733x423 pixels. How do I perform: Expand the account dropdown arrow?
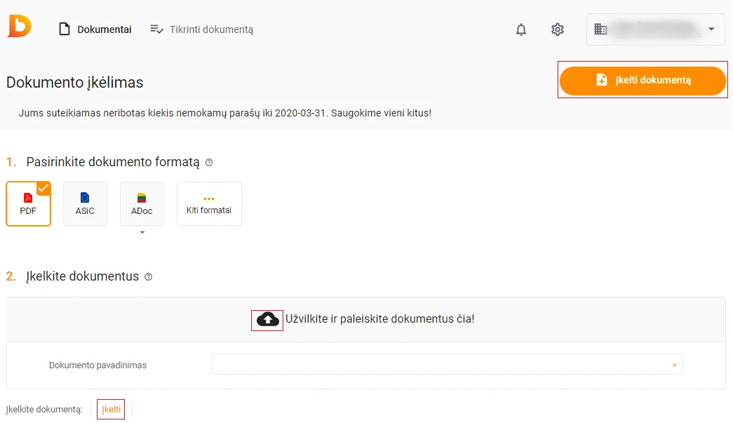(711, 29)
